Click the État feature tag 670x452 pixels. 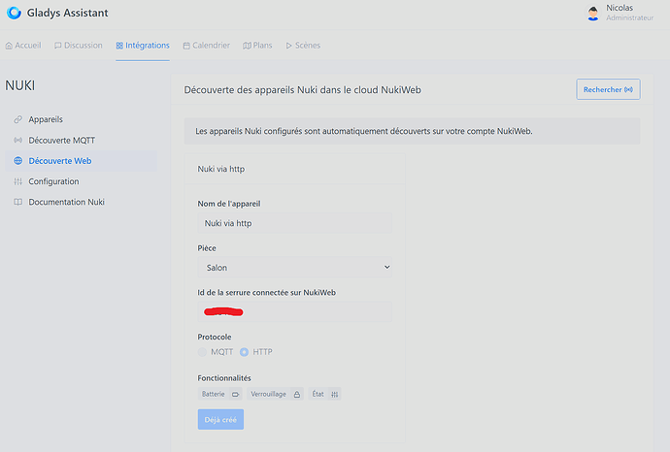tap(324, 395)
